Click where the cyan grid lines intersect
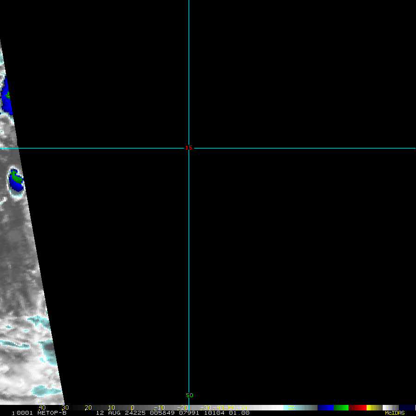Image resolution: width=416 pixels, height=416 pixels. pyautogui.click(x=189, y=148)
